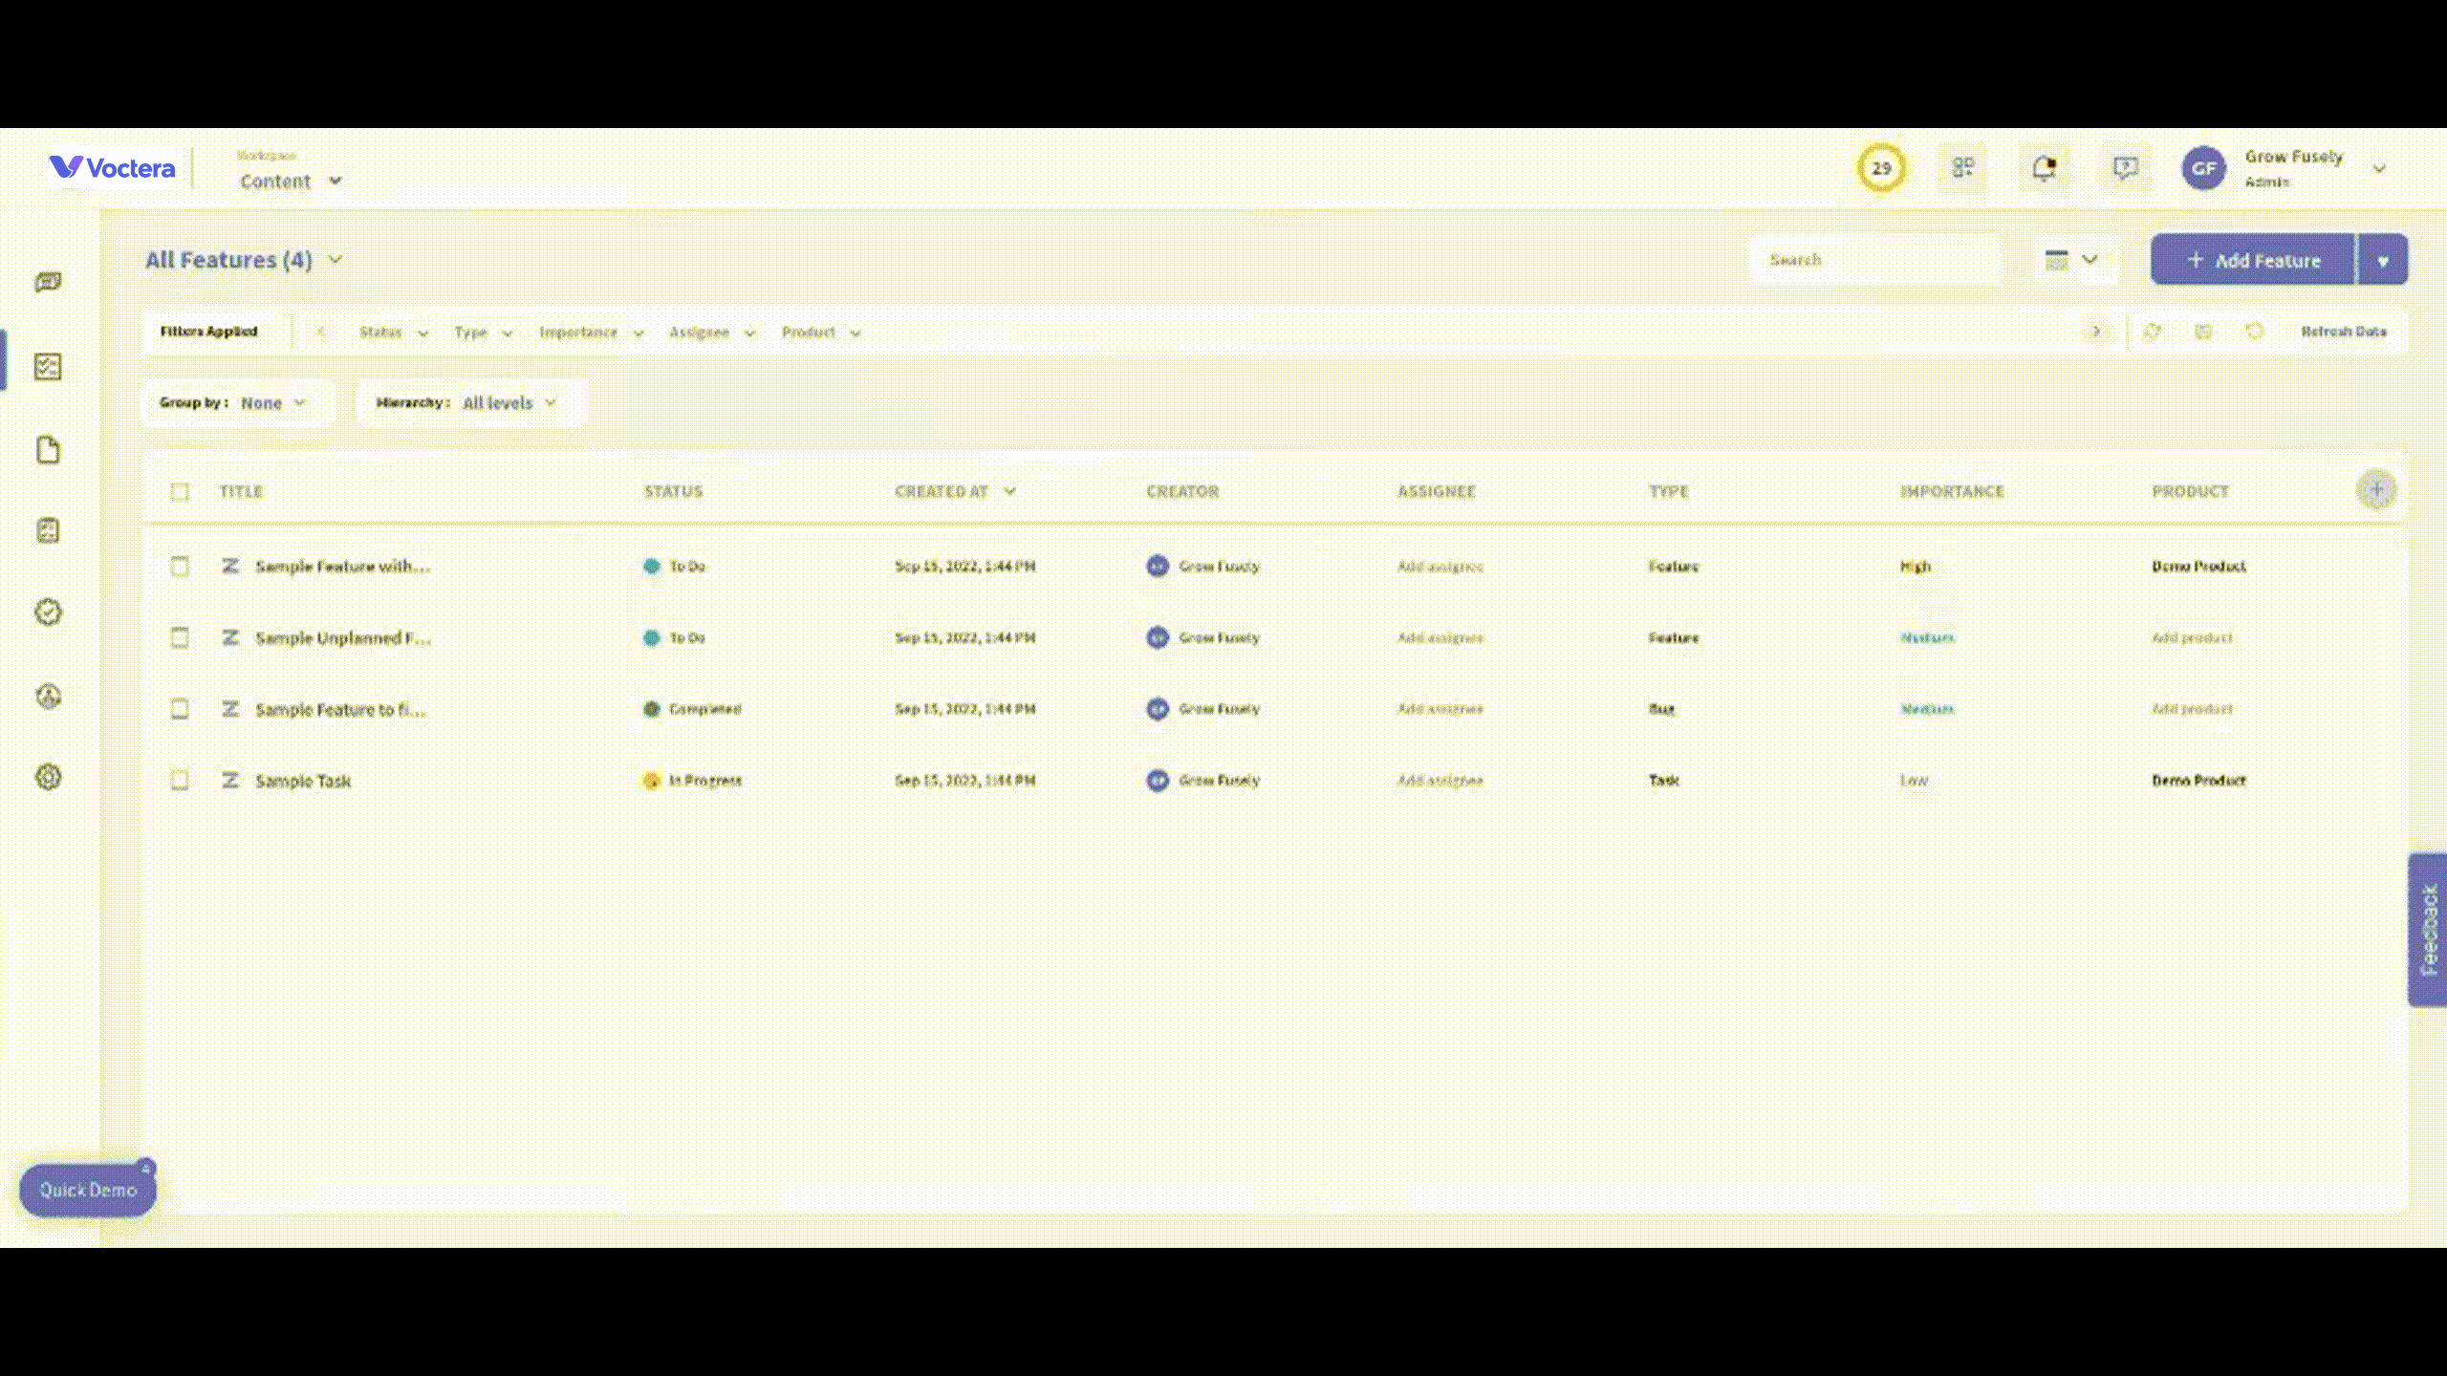Open the analytics pie chart sidebar icon

(x=48, y=696)
